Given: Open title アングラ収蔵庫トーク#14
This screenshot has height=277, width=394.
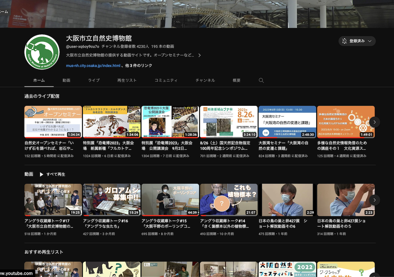Looking at the screenshot, I should click(x=225, y=224).
